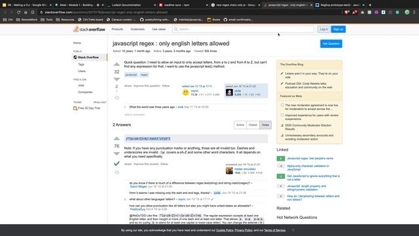419x236 pixels.
Task: Downvote the question with score 32
Action: click(117, 79)
